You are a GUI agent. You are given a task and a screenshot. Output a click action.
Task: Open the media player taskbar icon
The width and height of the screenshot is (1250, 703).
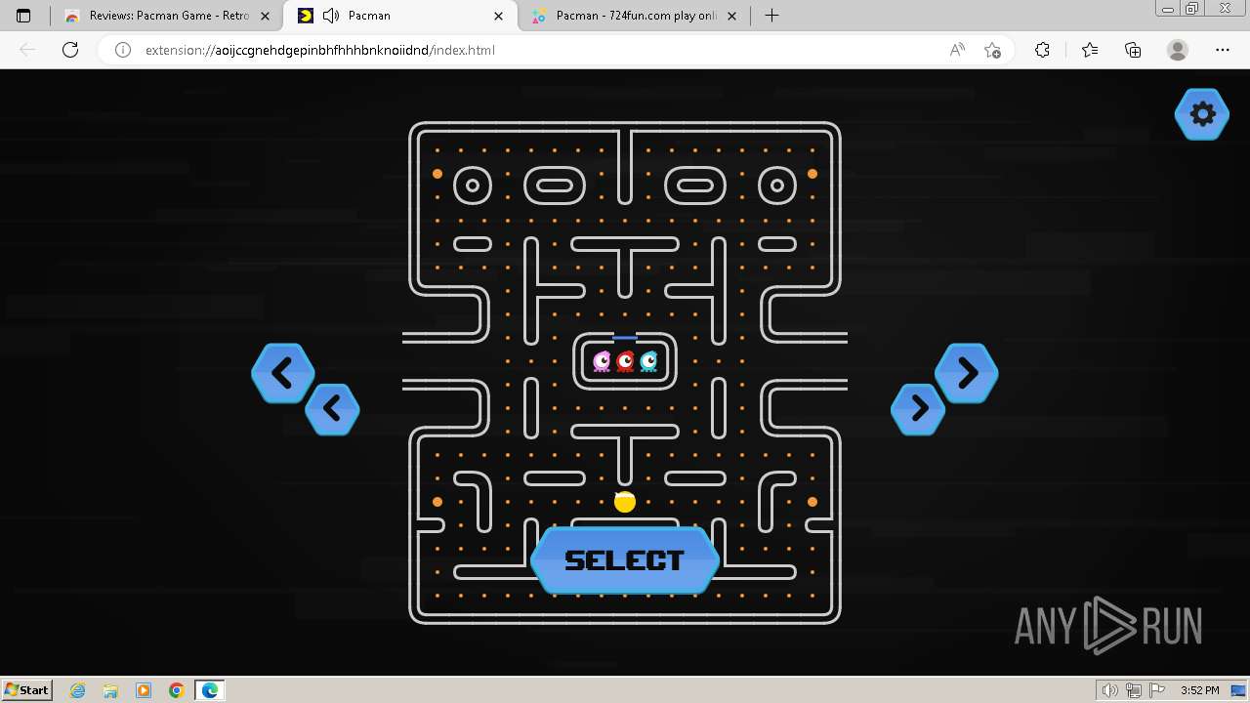144,690
